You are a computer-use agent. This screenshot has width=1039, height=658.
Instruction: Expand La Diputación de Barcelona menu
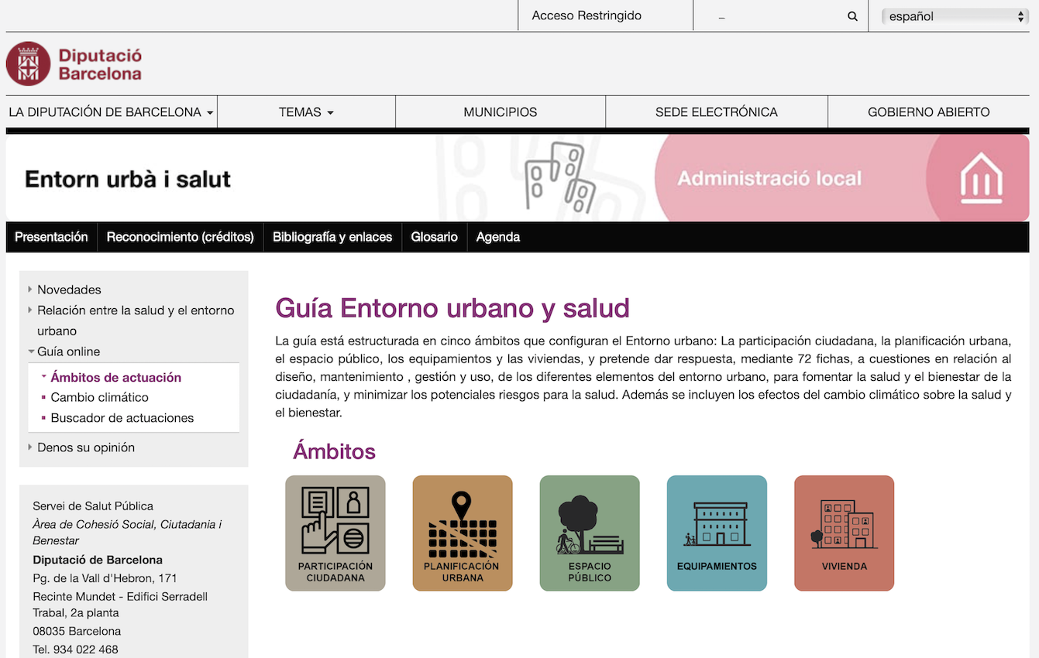pos(111,112)
